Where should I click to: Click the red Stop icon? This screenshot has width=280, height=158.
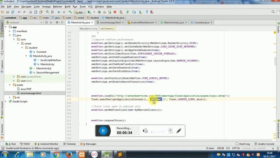point(115,12)
